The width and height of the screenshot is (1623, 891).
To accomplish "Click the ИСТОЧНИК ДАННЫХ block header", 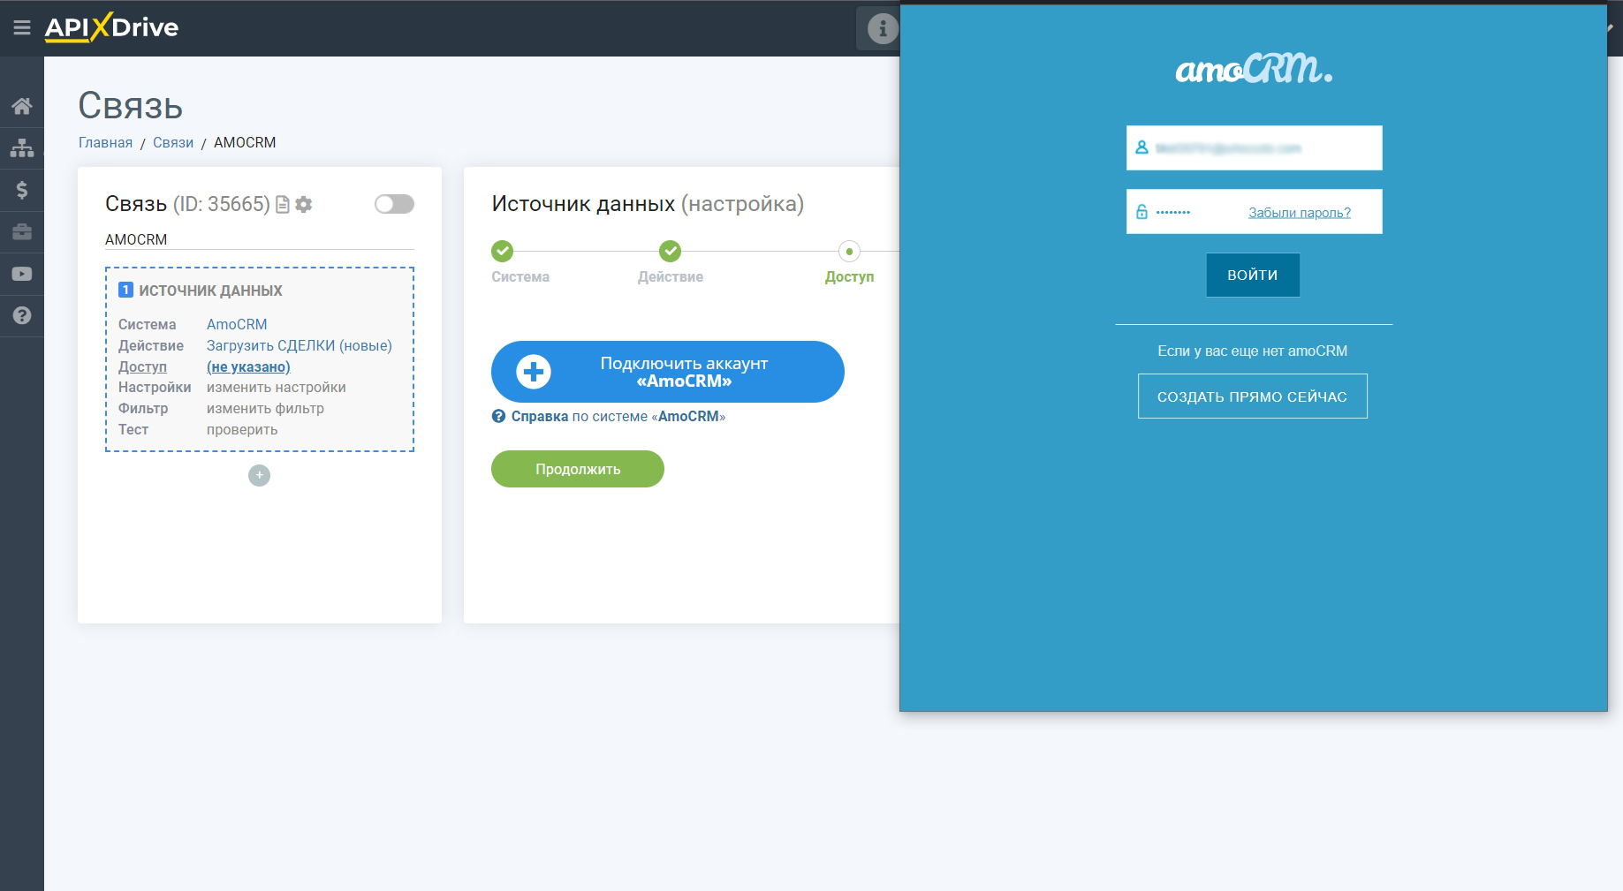I will coord(210,291).
